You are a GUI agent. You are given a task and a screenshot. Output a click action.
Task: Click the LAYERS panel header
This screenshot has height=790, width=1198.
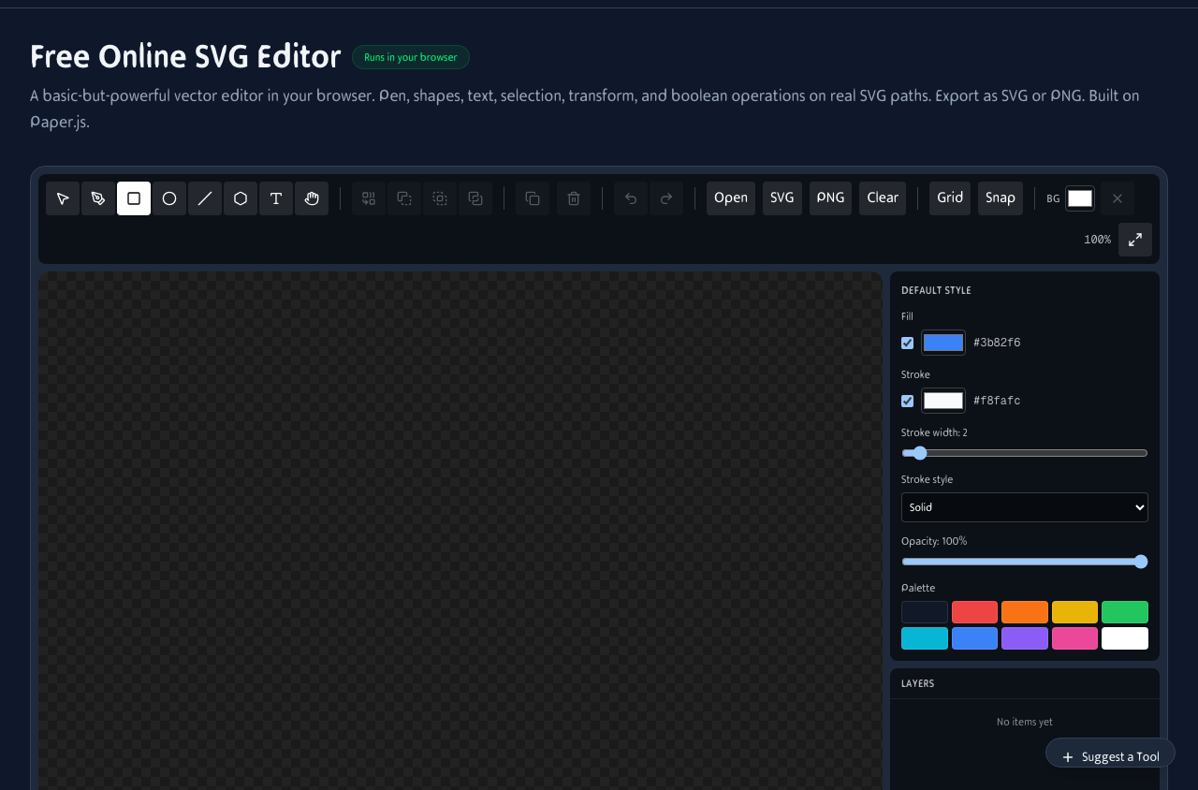918,683
